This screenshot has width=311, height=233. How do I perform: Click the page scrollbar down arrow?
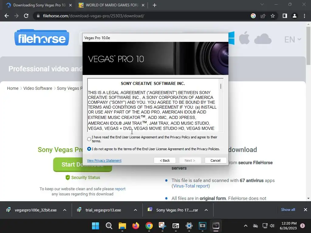coord(308,198)
